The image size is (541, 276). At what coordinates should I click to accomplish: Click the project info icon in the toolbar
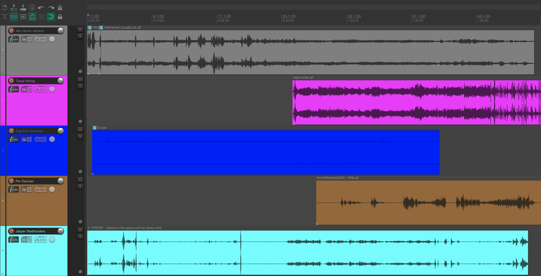pos(32,7)
